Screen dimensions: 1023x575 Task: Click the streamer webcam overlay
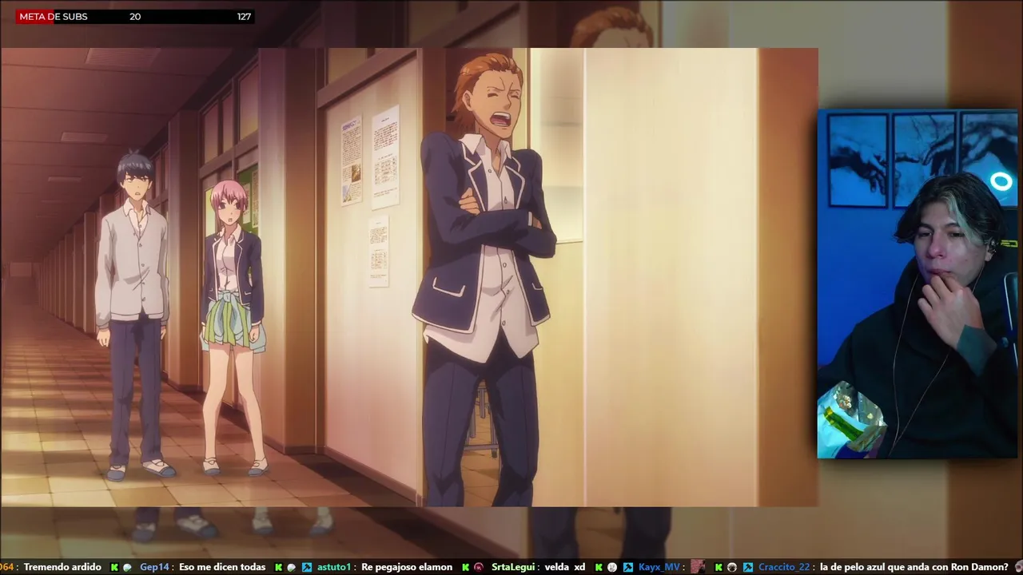pos(918,284)
